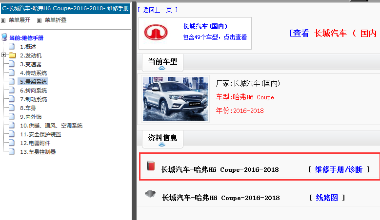Image resolution: width=380 pixels, height=220 pixels.
Task: Select 2.发动机 in the tree
Action: 31,55
